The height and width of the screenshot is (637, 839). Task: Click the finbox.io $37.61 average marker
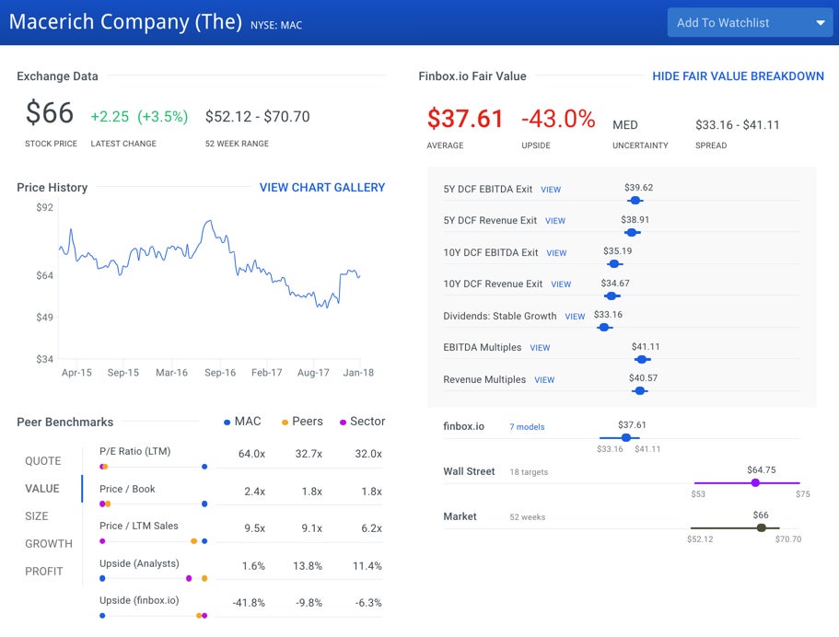click(x=625, y=437)
